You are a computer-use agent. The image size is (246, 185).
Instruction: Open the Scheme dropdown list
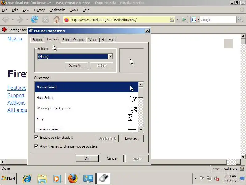[x=110, y=56]
